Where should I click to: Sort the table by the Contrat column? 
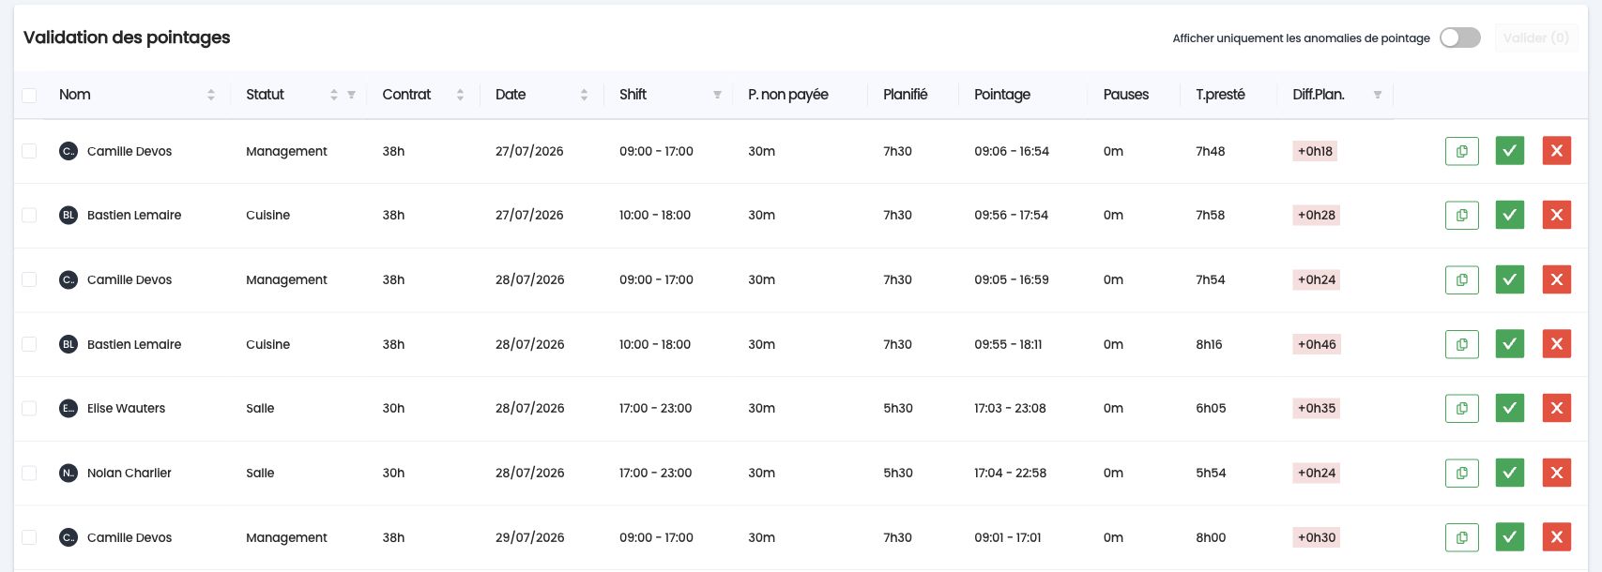[x=460, y=95]
